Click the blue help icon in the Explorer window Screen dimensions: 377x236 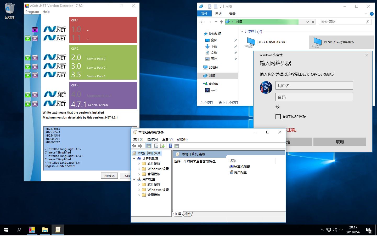point(372,14)
